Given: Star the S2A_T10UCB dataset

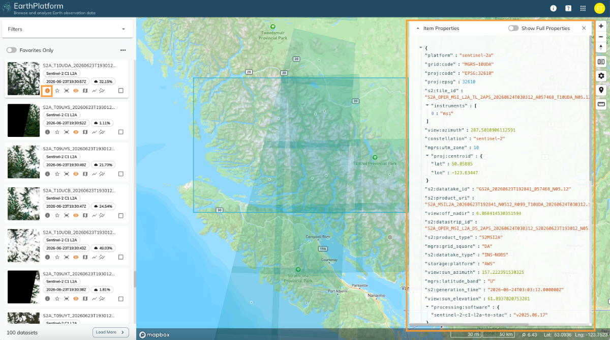Looking at the screenshot, I should (x=57, y=215).
